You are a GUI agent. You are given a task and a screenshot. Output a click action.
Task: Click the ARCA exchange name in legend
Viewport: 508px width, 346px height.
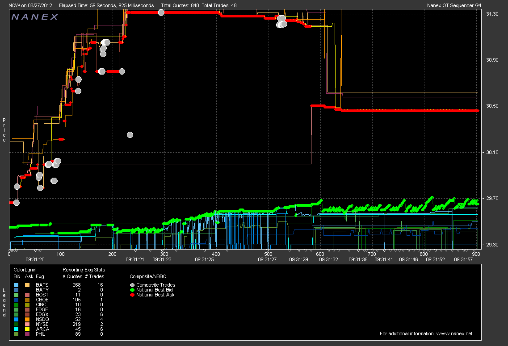pos(42,329)
